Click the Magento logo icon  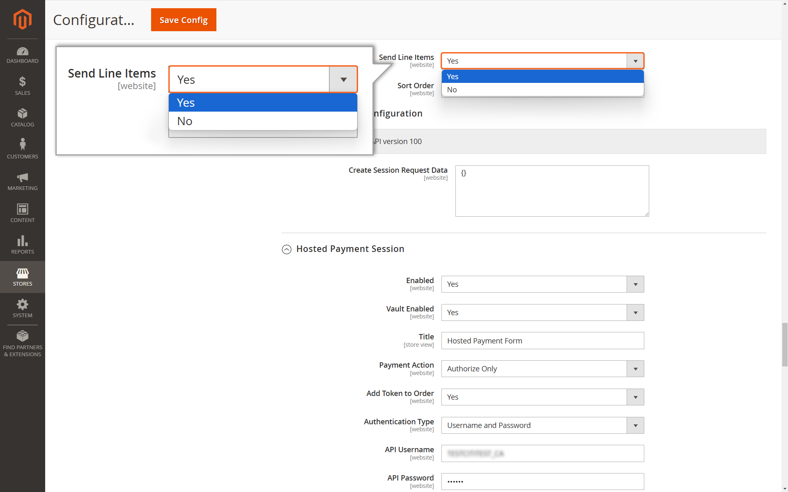[x=23, y=19]
